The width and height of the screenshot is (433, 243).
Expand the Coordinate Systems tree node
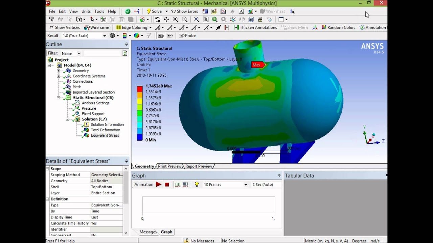[58, 76]
